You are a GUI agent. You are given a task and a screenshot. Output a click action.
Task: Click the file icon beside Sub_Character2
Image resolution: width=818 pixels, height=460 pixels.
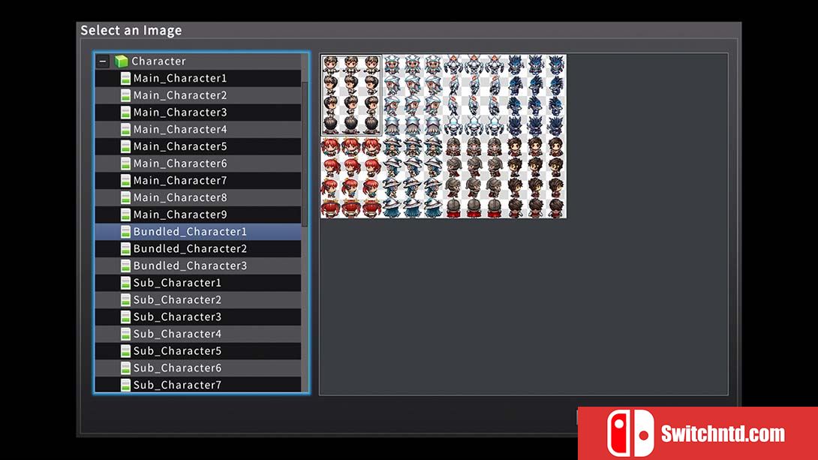click(x=125, y=300)
